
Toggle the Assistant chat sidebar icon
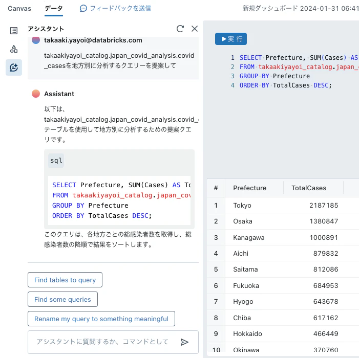tap(14, 68)
